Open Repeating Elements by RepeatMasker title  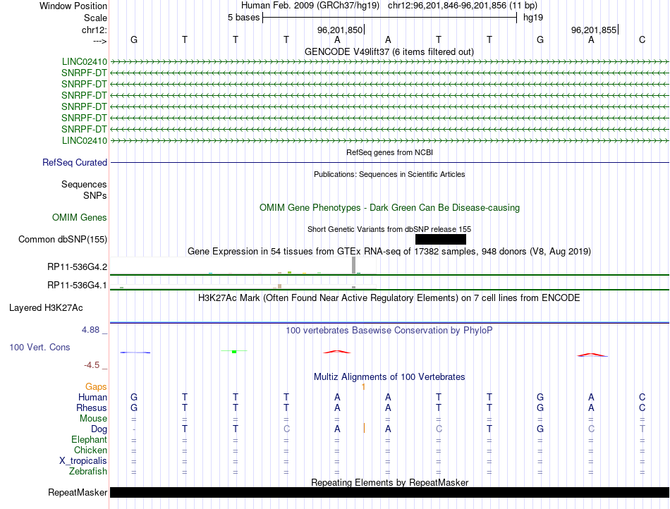tap(389, 482)
